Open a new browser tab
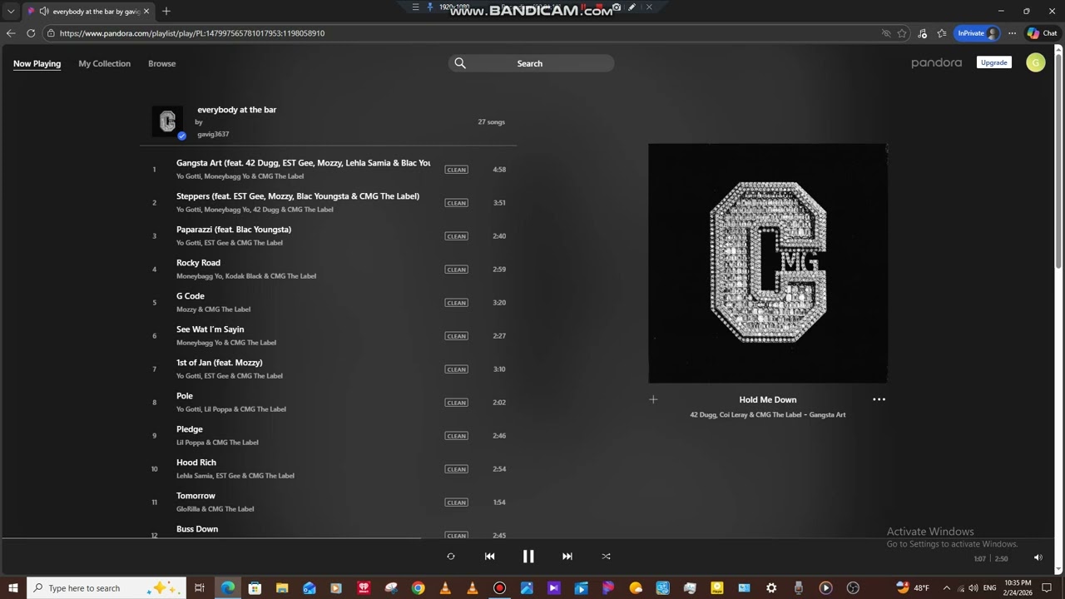 (x=166, y=11)
